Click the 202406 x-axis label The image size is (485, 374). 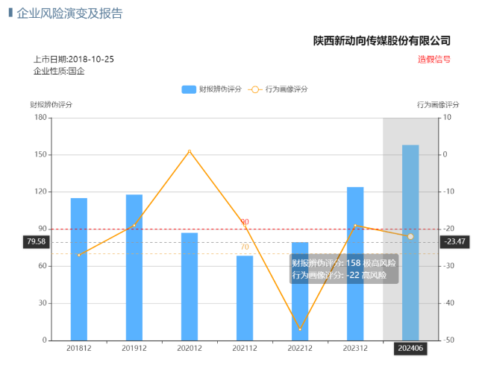pyautogui.click(x=410, y=349)
